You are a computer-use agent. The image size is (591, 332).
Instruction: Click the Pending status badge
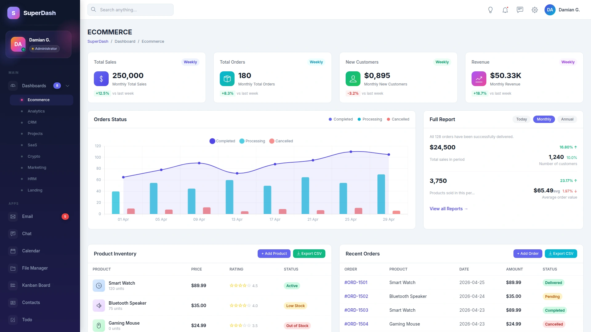pyautogui.click(x=552, y=297)
